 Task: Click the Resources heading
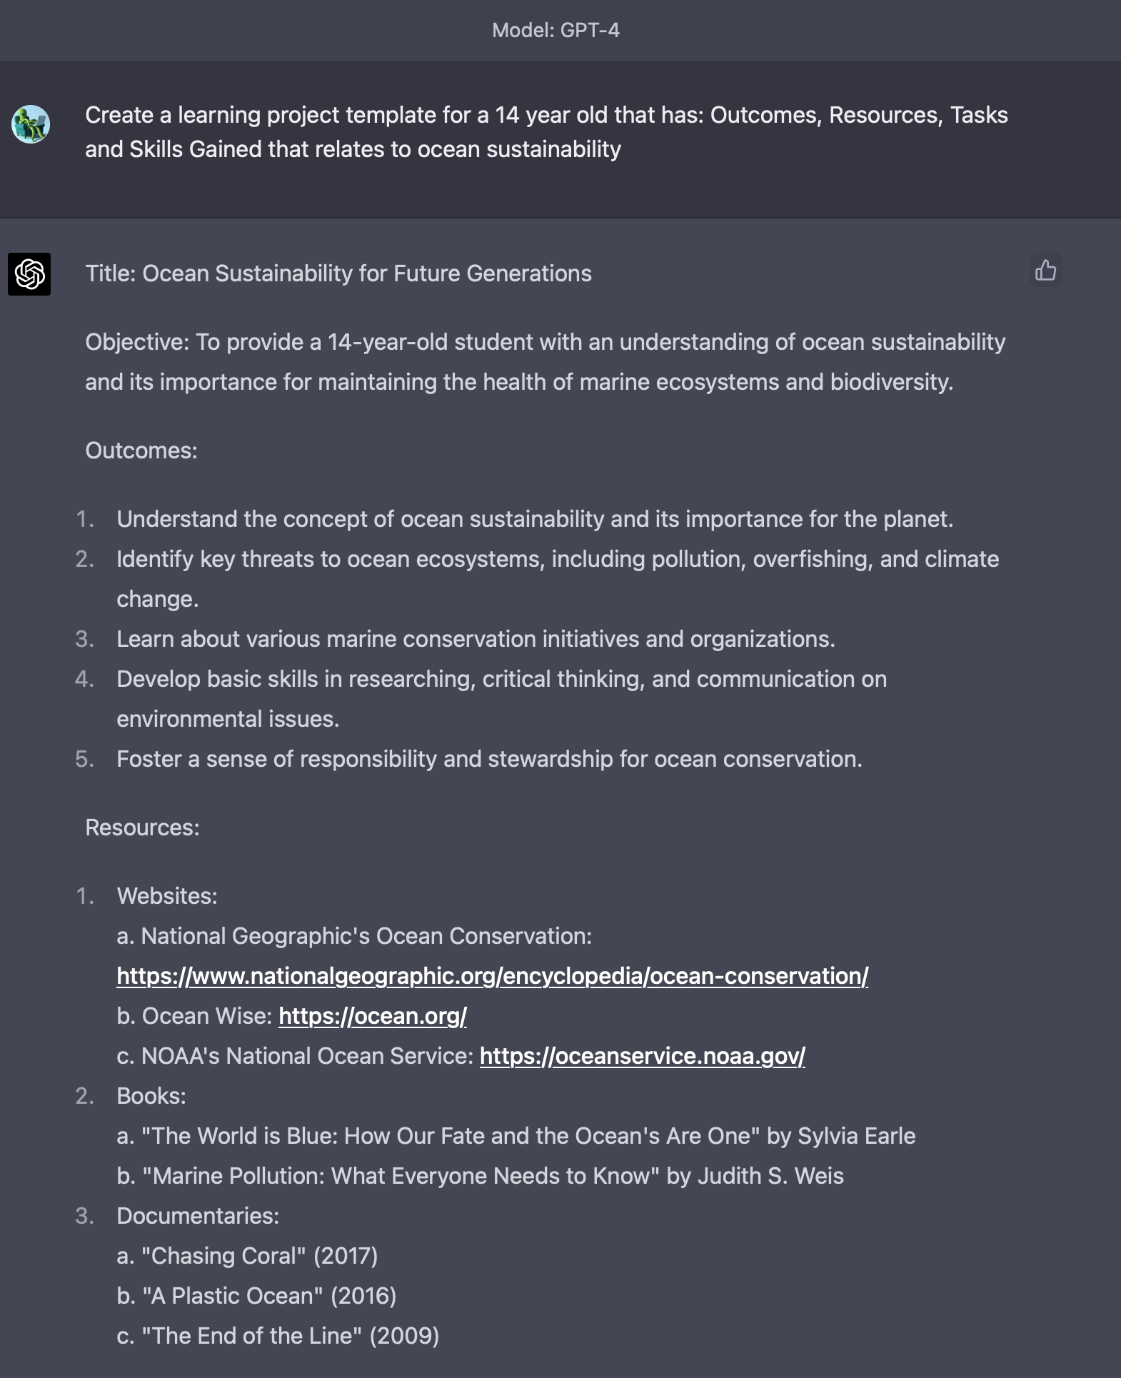point(142,828)
